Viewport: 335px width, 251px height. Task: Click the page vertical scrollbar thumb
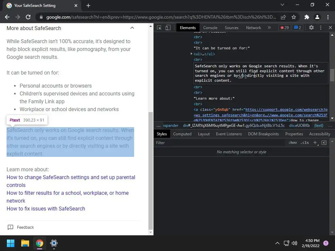(x=150, y=170)
